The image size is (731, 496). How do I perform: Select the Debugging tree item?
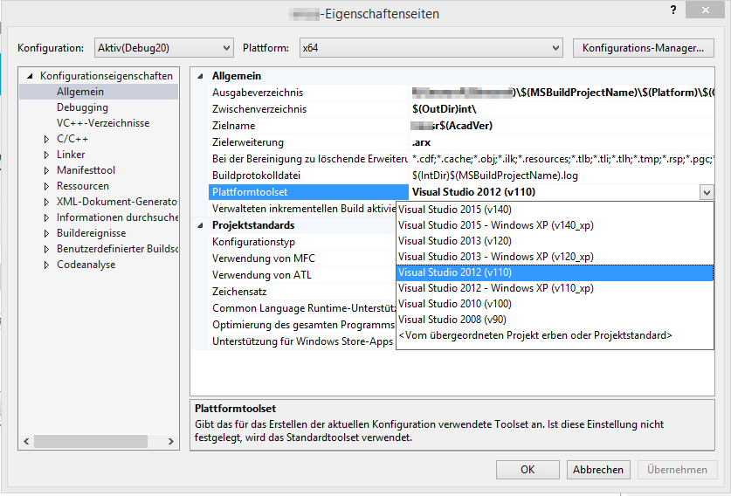(82, 107)
